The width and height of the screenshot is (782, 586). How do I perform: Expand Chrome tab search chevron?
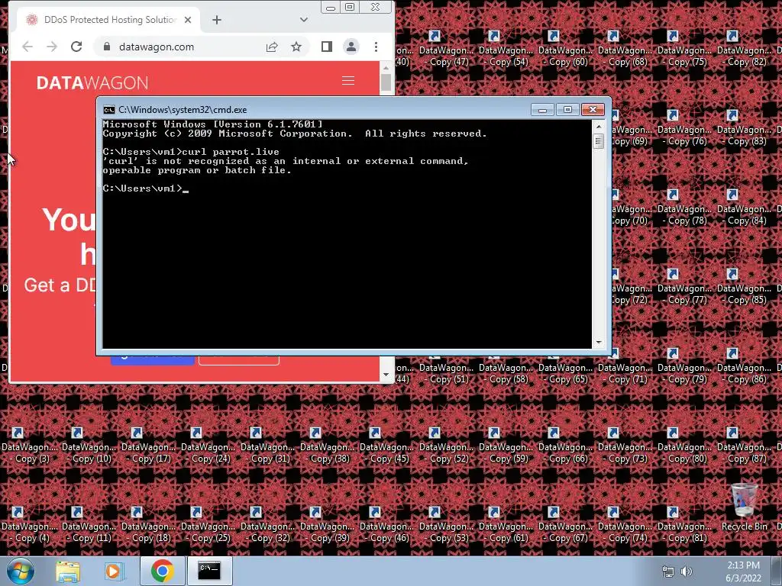click(304, 20)
